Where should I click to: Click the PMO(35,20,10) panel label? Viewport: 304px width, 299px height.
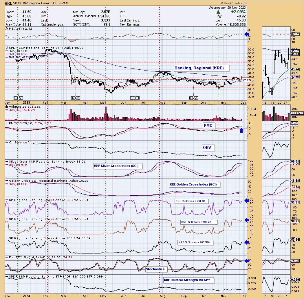[28, 123]
